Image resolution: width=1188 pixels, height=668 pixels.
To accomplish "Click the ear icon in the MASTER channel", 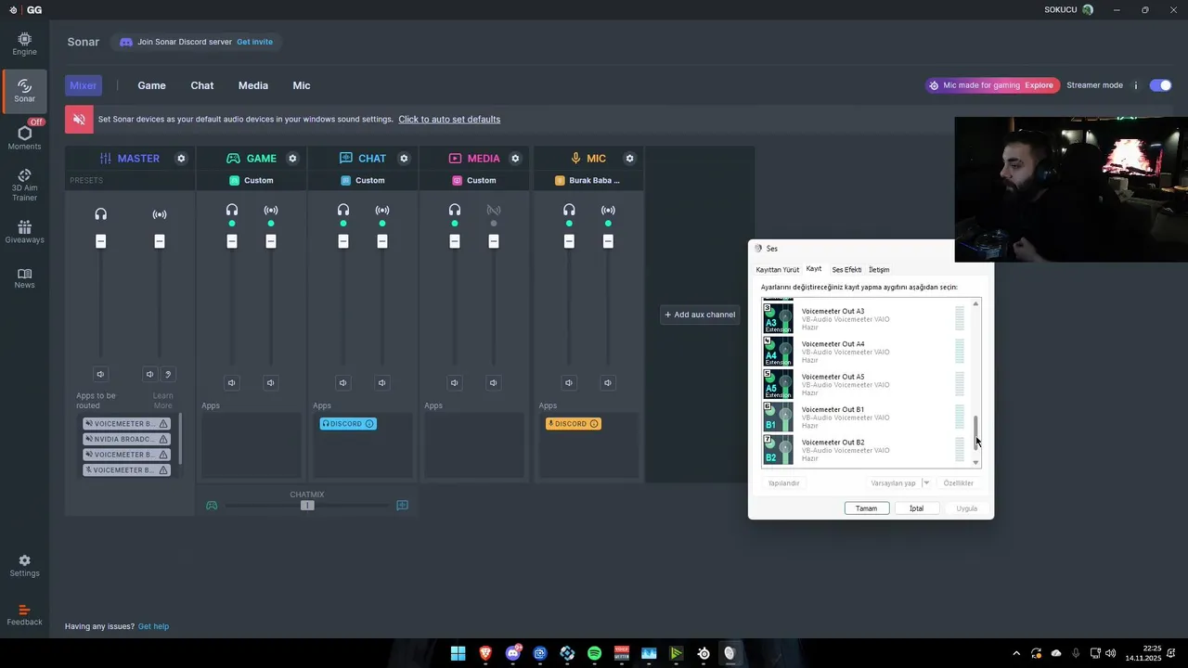I will [168, 375].
